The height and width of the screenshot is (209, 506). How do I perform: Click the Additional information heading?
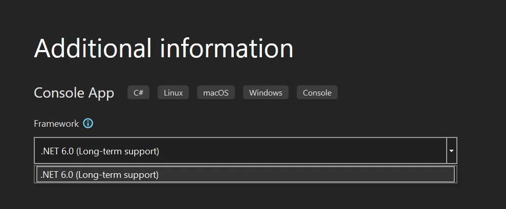click(x=164, y=49)
